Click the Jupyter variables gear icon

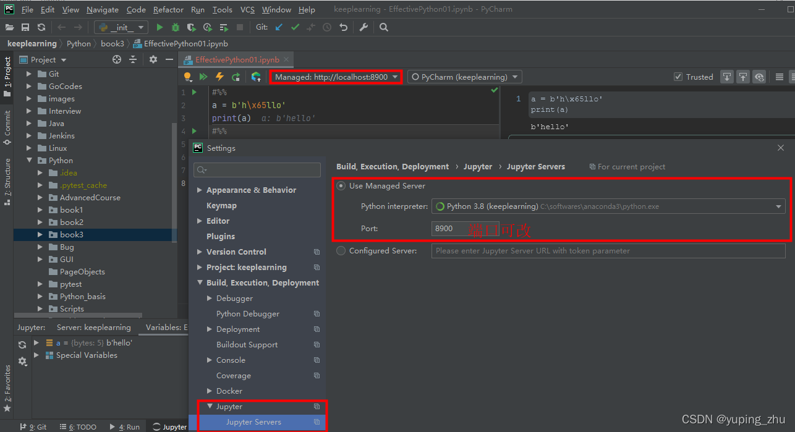[x=22, y=361]
